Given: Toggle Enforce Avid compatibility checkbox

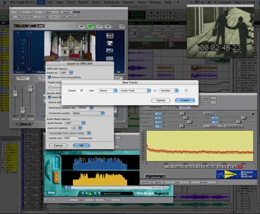Looking at the screenshot, I should [x=49, y=77].
